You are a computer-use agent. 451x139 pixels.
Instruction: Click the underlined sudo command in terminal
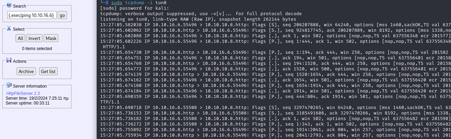click(117, 3)
